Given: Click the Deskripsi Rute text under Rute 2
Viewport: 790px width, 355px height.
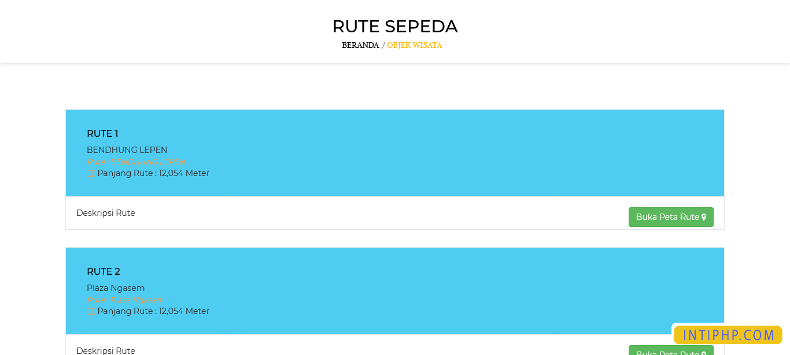Looking at the screenshot, I should 105,350.
